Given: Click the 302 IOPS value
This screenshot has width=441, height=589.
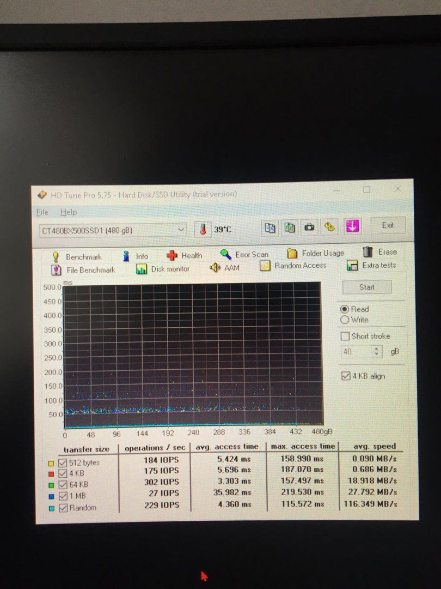Looking at the screenshot, I should [x=162, y=482].
